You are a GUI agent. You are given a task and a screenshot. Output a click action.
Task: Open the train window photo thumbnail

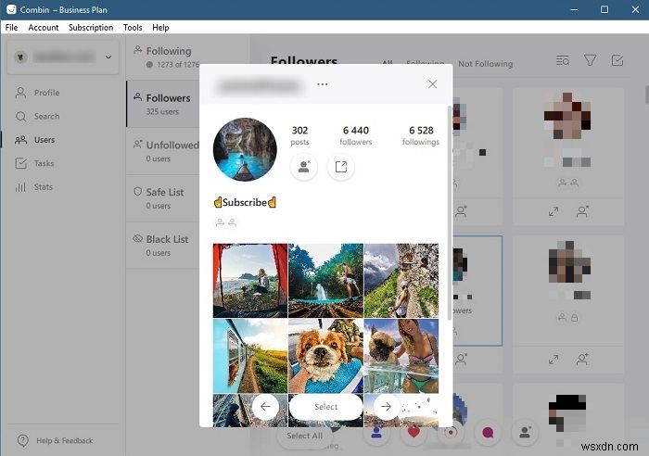pyautogui.click(x=250, y=356)
